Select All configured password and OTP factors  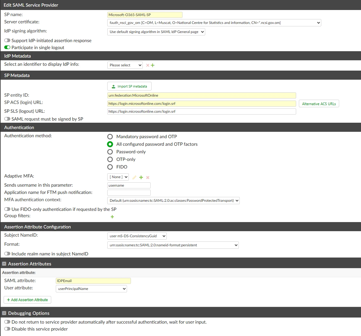click(x=110, y=144)
